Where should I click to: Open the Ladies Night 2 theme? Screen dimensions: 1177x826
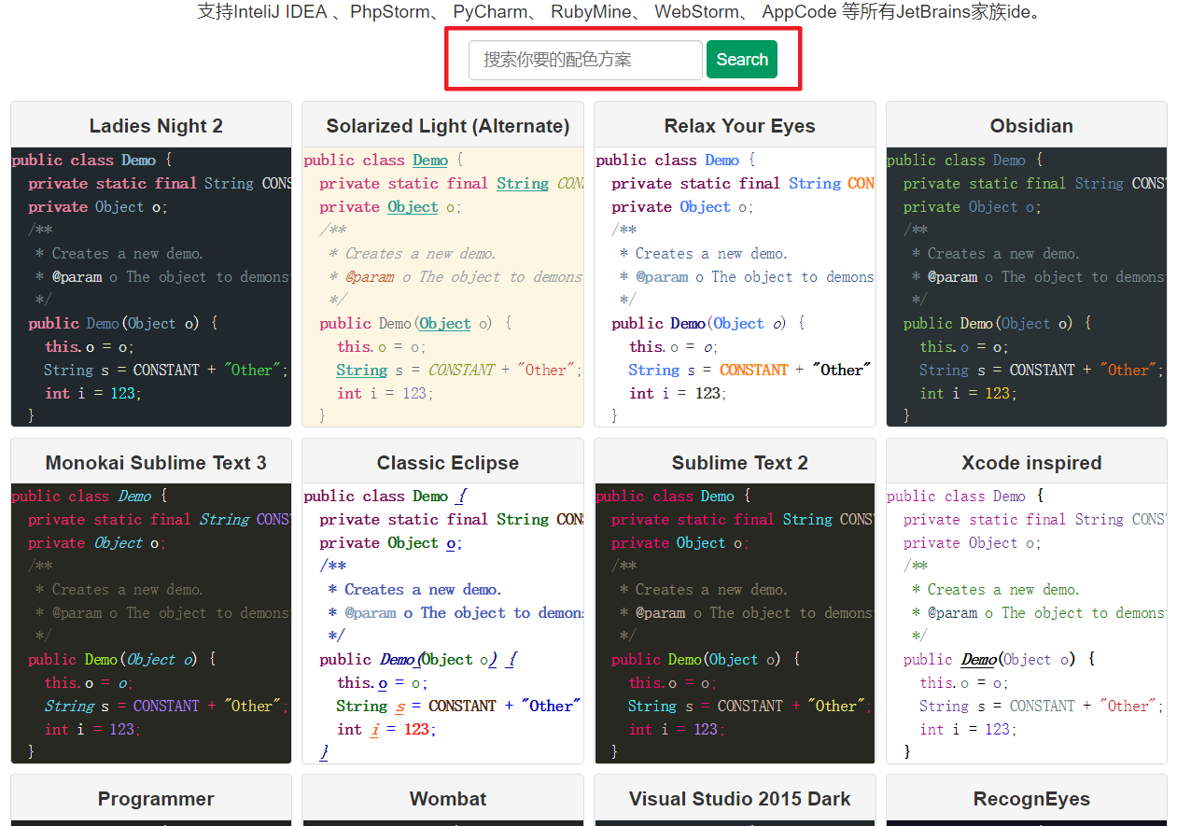click(155, 125)
